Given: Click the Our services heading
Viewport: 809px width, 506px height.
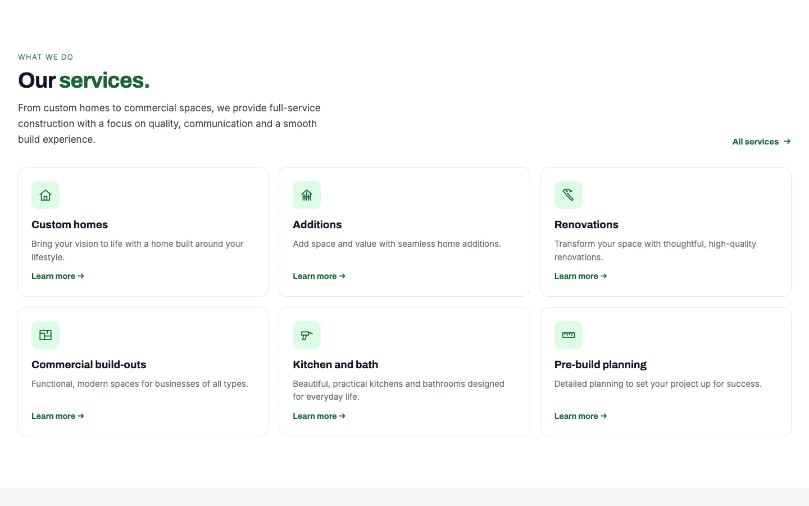Looking at the screenshot, I should [x=84, y=80].
